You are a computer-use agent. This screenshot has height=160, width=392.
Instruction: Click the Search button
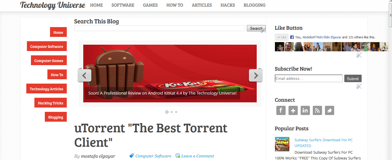tap(256, 28)
